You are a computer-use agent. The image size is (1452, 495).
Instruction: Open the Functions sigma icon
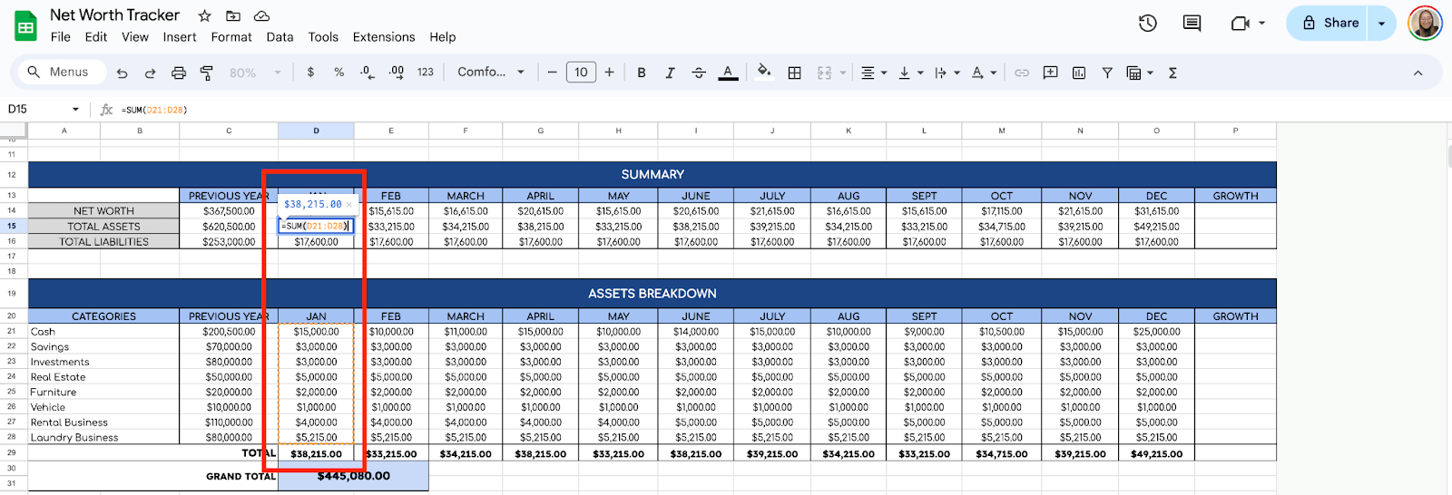coord(1172,73)
